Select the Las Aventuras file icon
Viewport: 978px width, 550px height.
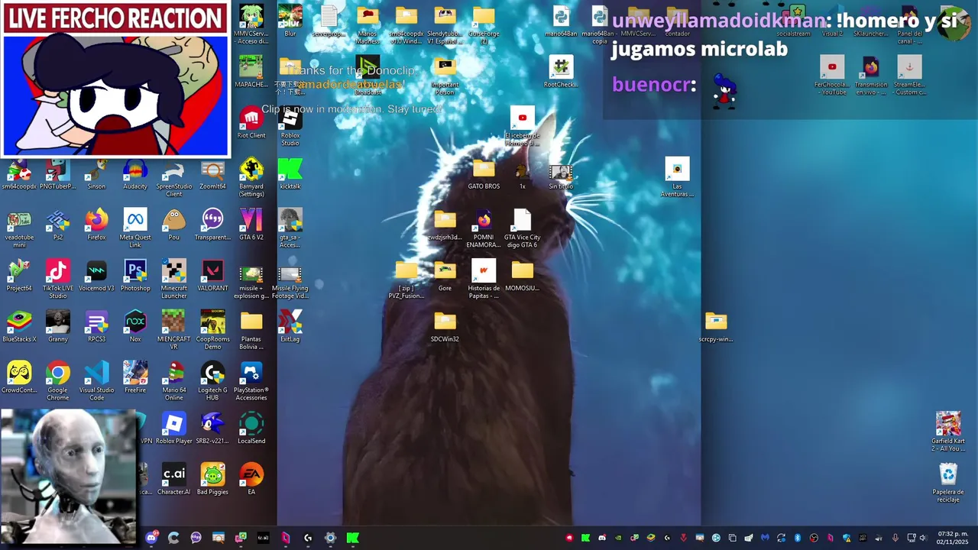coord(677,177)
